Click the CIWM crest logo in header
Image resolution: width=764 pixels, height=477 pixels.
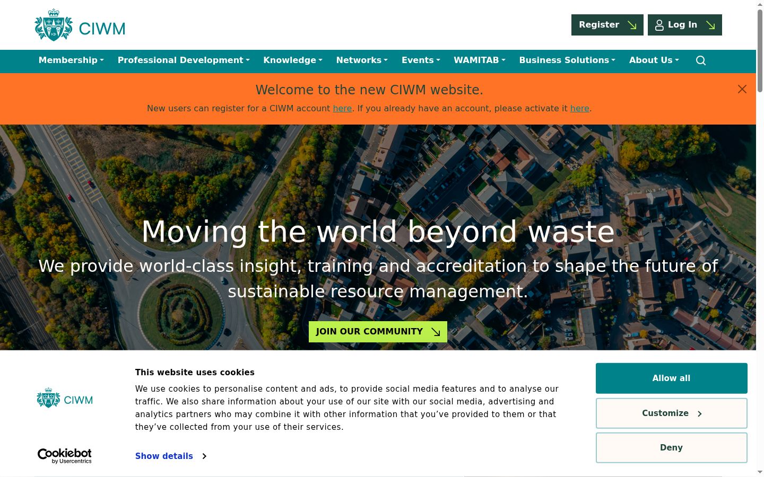80,25
